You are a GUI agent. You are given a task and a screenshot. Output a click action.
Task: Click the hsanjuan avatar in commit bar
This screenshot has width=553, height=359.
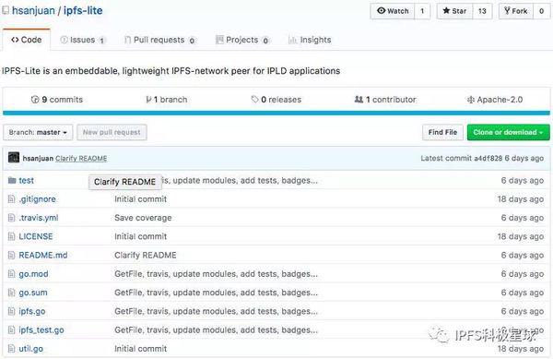14,158
